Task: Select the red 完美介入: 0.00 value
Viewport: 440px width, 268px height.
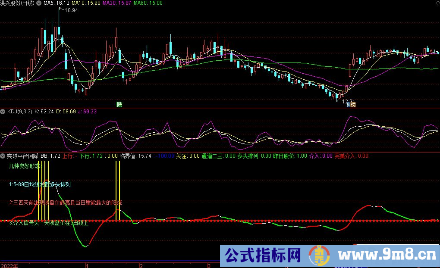Action: (351, 156)
